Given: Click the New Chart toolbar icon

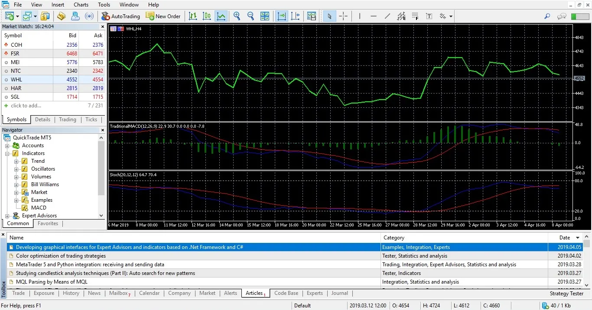Looking at the screenshot, I should (10, 16).
